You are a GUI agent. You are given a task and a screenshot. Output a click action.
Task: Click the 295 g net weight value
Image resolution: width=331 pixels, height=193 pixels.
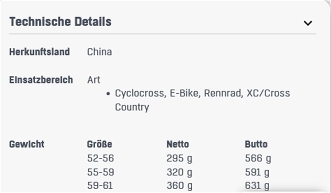[x=179, y=158]
